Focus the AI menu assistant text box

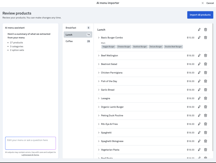point(30,143)
